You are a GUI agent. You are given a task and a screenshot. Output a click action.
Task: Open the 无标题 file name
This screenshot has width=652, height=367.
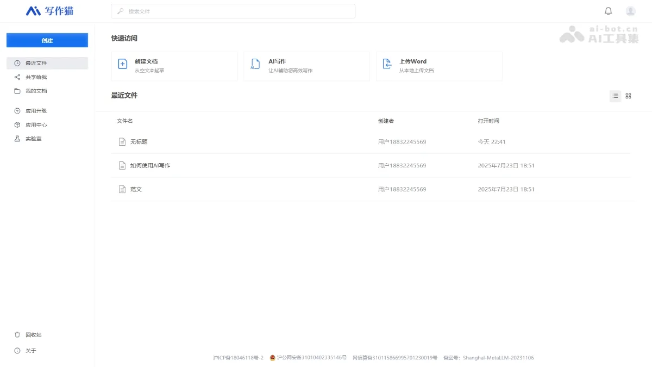pyautogui.click(x=139, y=142)
